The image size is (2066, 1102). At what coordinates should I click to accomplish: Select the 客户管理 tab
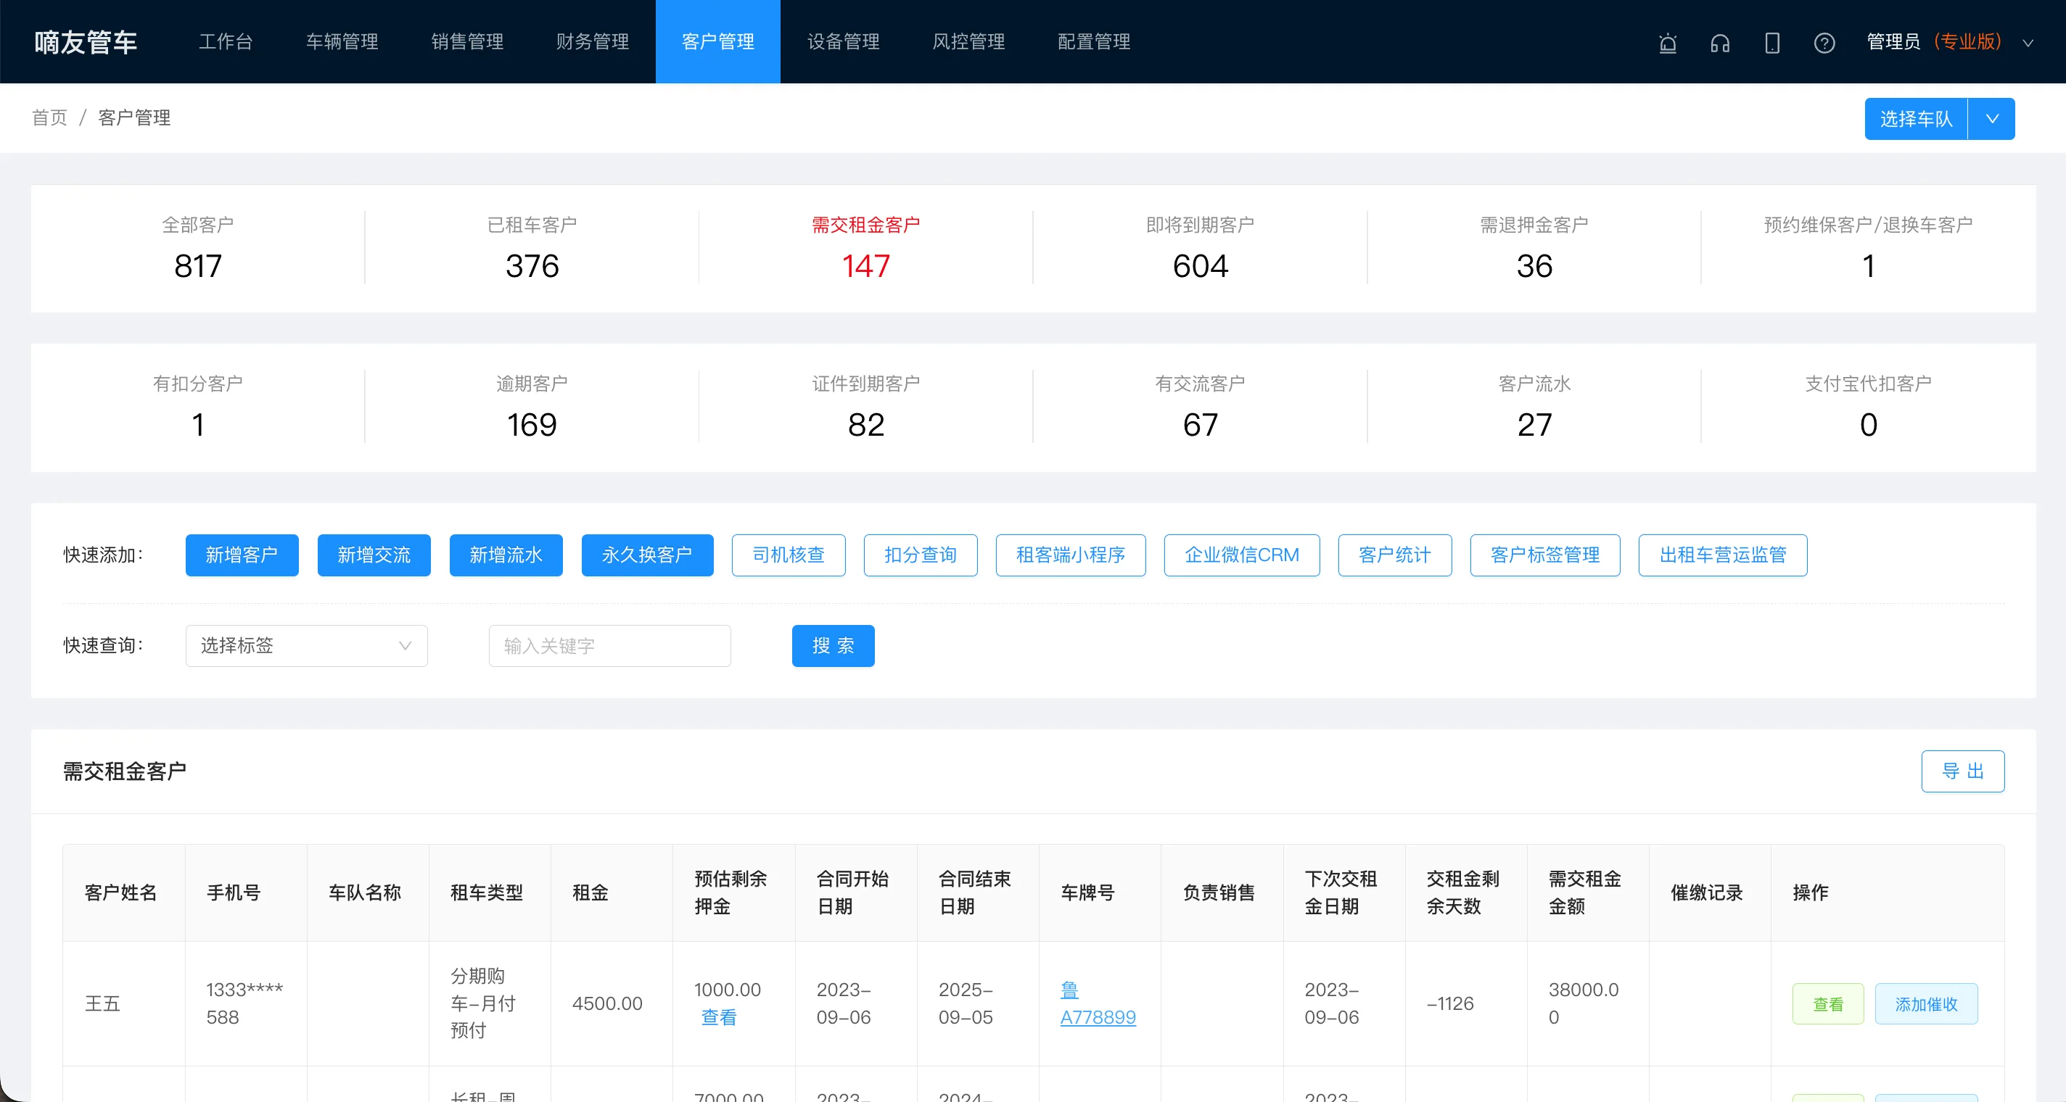(x=718, y=41)
